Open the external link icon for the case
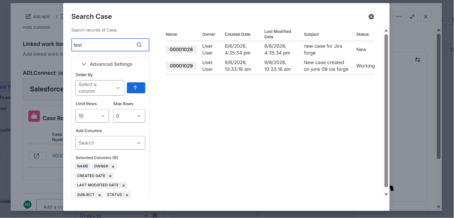This screenshot has height=218, width=454. pos(37,156)
